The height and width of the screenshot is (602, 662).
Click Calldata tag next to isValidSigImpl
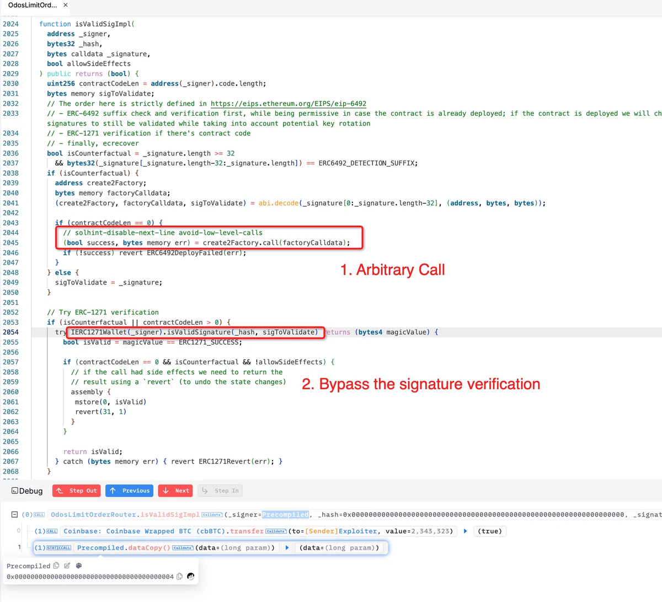point(212,515)
